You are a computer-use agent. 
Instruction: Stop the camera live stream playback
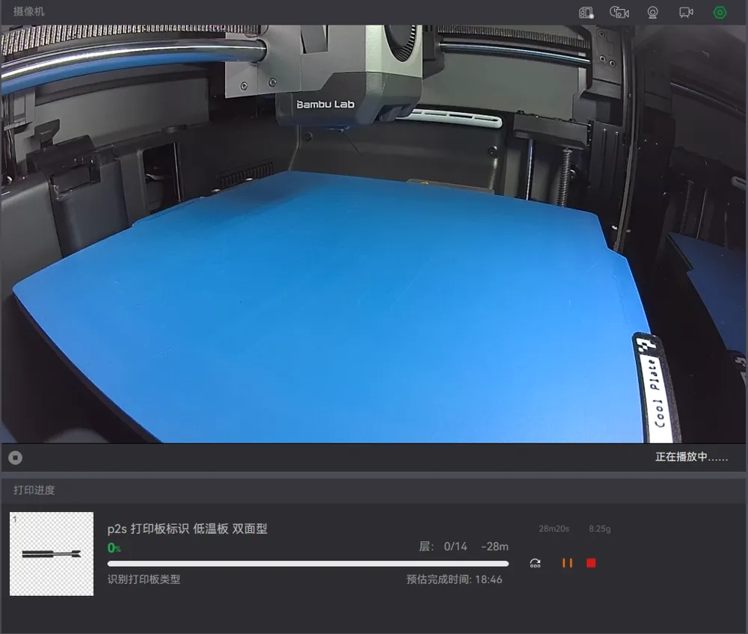(15, 457)
